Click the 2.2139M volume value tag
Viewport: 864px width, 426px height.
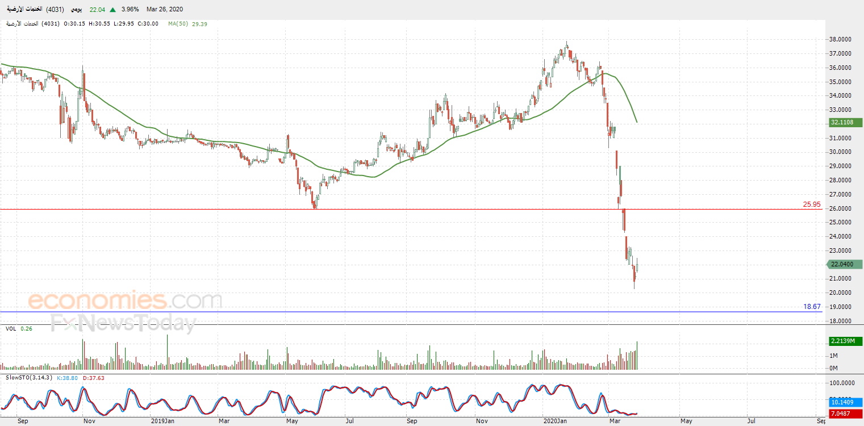point(846,341)
